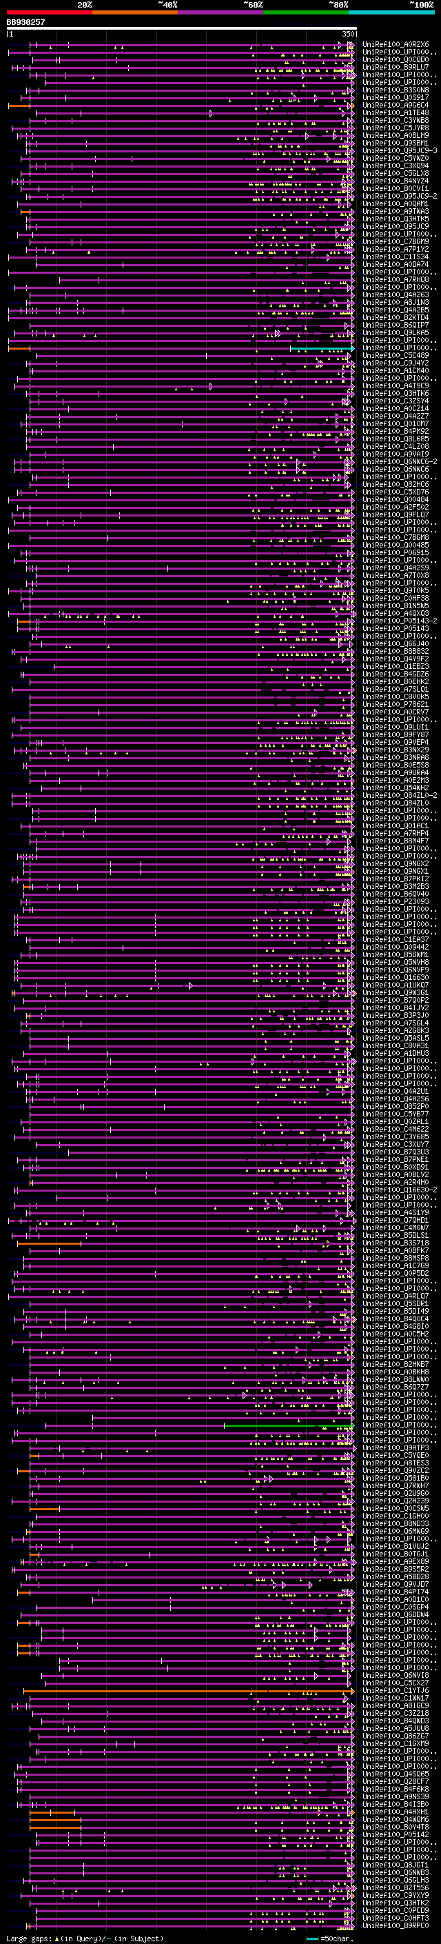Open hit UniRef100_B3S0N8
The image size is (441, 1944).
pos(396,90)
